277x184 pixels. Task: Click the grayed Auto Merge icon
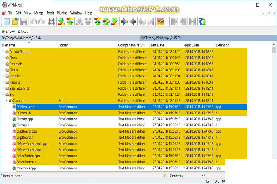coord(192,21)
